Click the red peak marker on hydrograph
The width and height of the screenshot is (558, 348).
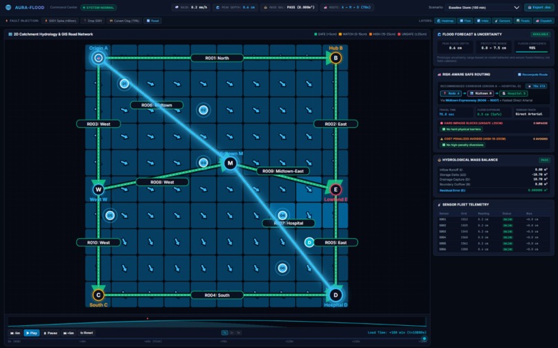click(147, 318)
